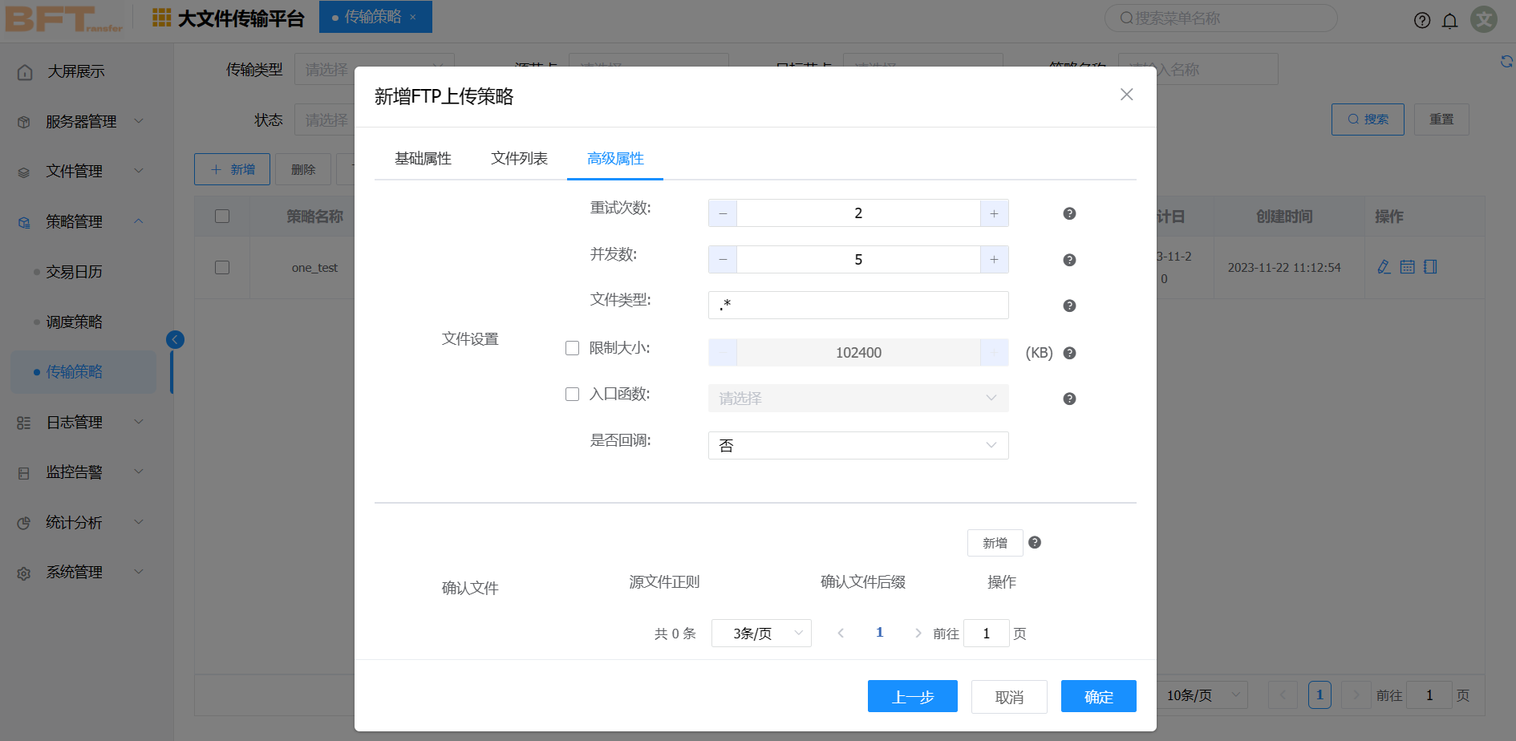Enable the 入口函数 checkbox
This screenshot has width=1516, height=741.
[x=572, y=394]
